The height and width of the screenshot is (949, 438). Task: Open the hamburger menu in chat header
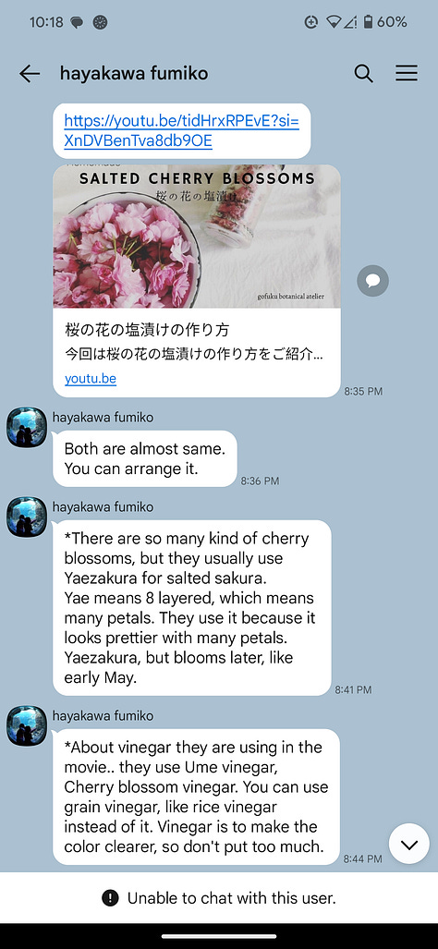pos(407,74)
